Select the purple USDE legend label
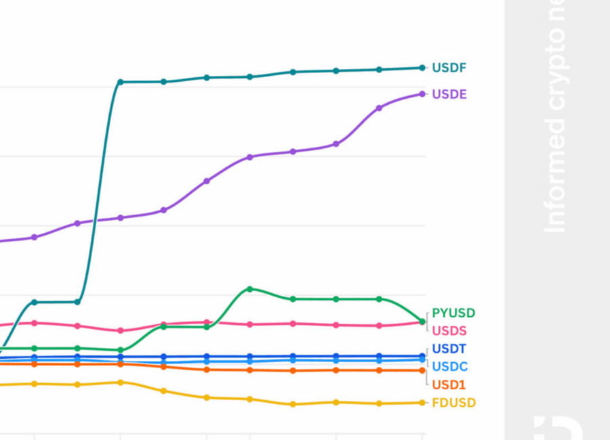Screen dimensions: 610x440 point(449,94)
